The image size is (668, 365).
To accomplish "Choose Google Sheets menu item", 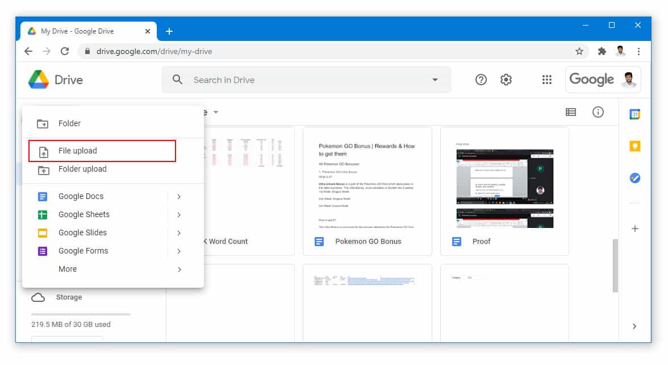I will click(x=113, y=215).
